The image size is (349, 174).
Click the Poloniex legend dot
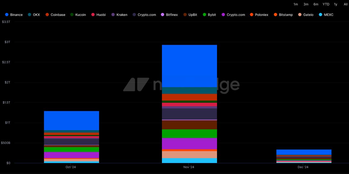click(251, 15)
